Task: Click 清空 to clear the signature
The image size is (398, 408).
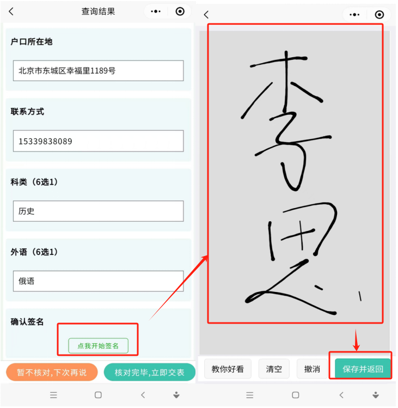Action: point(274,369)
